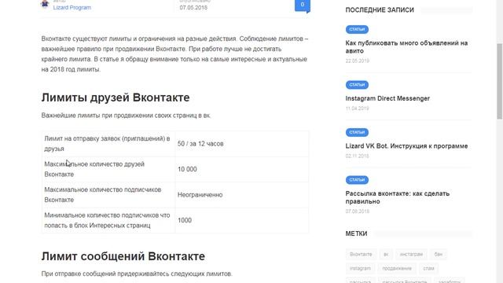Select the 'продвижение' tag
503x283 pixels.
point(397,268)
